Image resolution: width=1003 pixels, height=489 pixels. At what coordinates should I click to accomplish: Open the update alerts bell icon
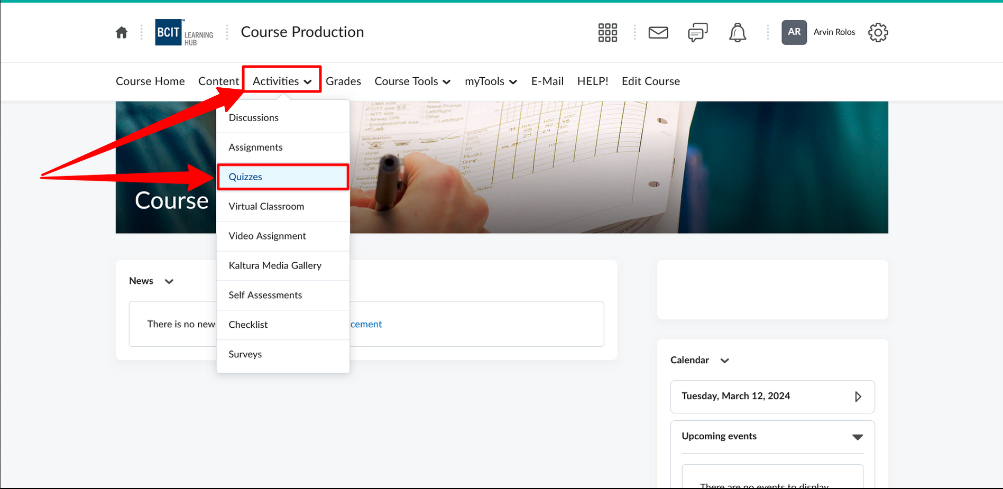point(738,33)
